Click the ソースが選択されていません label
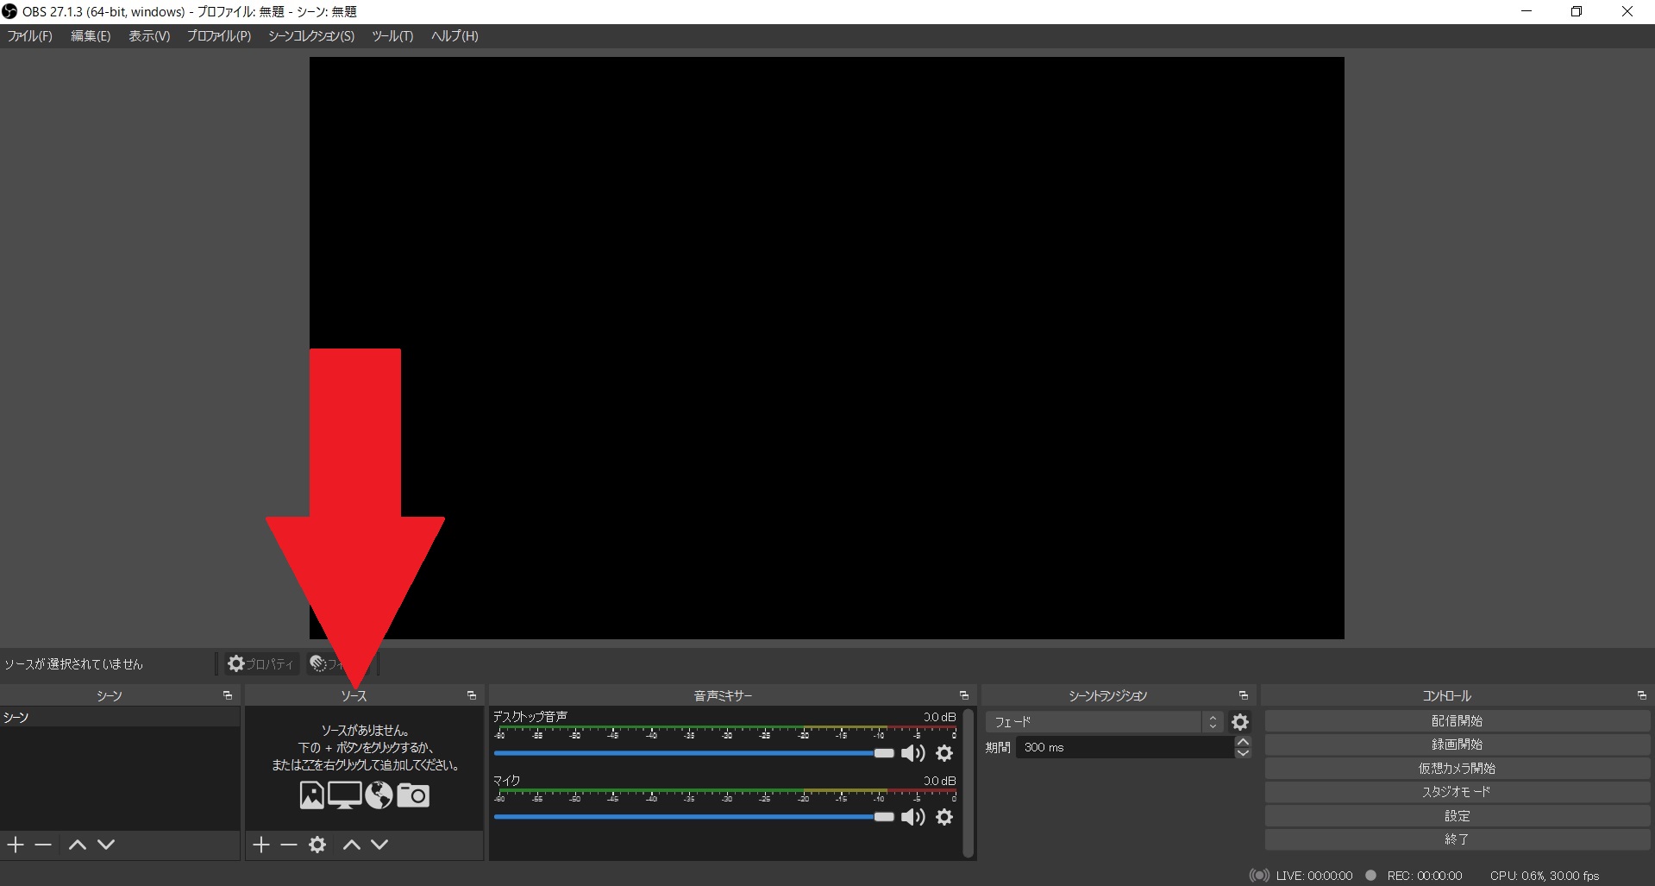Image resolution: width=1655 pixels, height=886 pixels. pos(73,664)
